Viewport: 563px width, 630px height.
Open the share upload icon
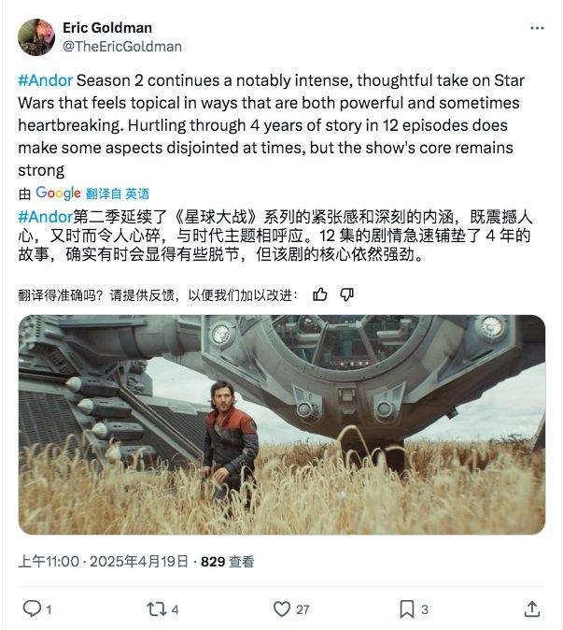point(532,609)
